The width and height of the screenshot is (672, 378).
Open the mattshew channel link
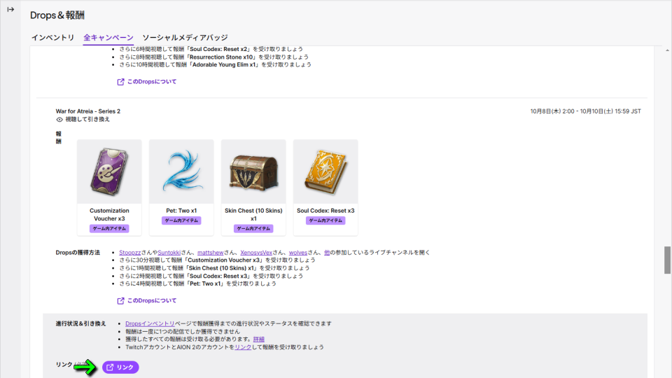tap(211, 253)
